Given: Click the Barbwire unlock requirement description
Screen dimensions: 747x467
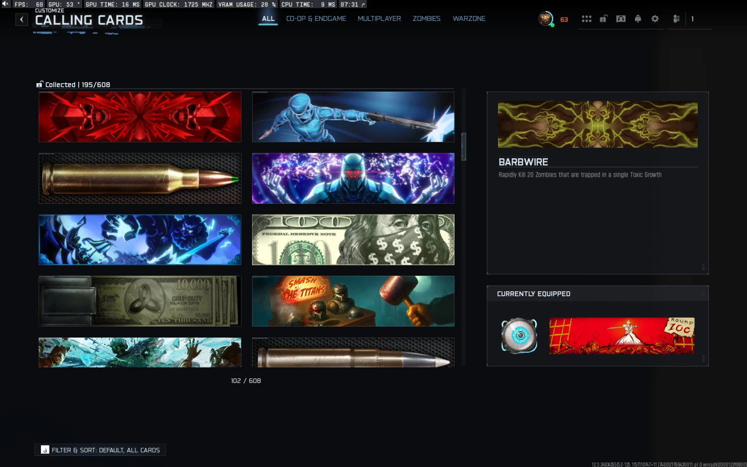Looking at the screenshot, I should tap(580, 175).
